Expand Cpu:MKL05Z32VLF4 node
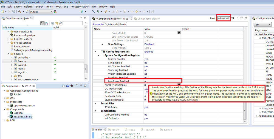Screen dimensions: 274x139 tap(8, 106)
